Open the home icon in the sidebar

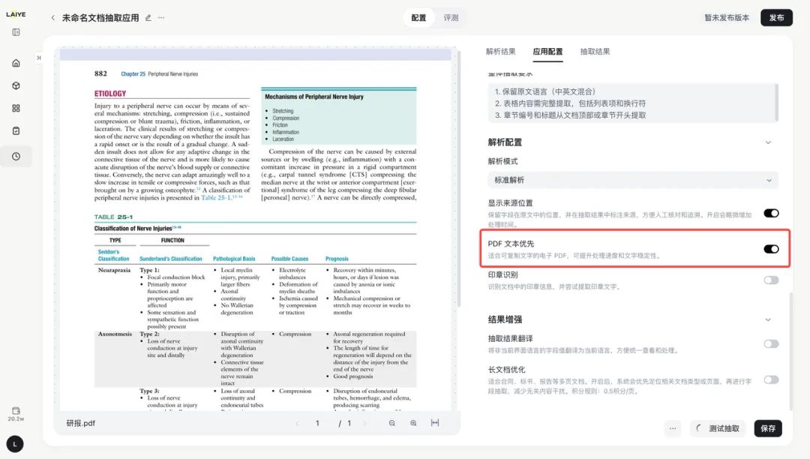click(16, 63)
